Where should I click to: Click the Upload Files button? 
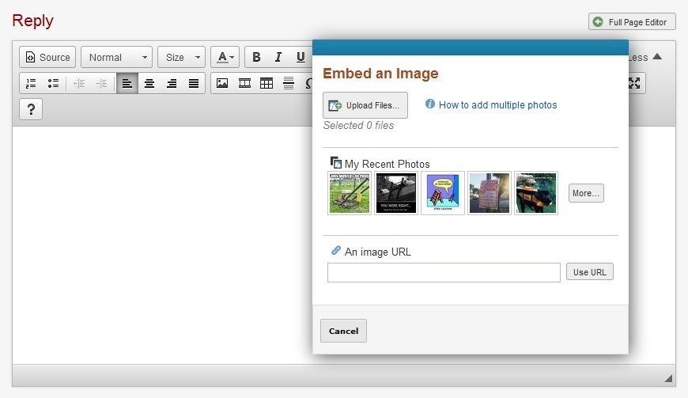pyautogui.click(x=365, y=105)
